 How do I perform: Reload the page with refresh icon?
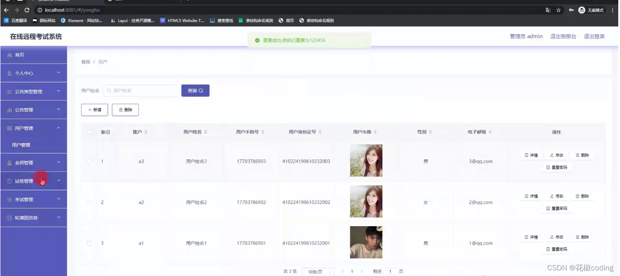[27, 10]
